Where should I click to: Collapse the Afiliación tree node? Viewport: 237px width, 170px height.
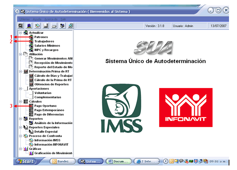tap(21, 54)
